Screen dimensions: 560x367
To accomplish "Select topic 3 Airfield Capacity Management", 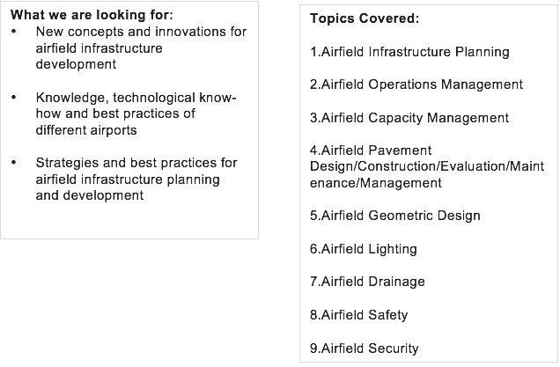I will pyautogui.click(x=409, y=118).
